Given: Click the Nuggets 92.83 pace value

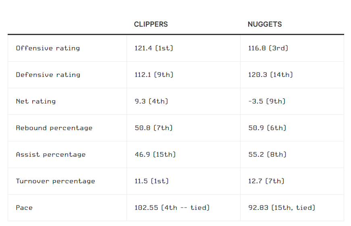Looking at the screenshot, I should tap(282, 208).
